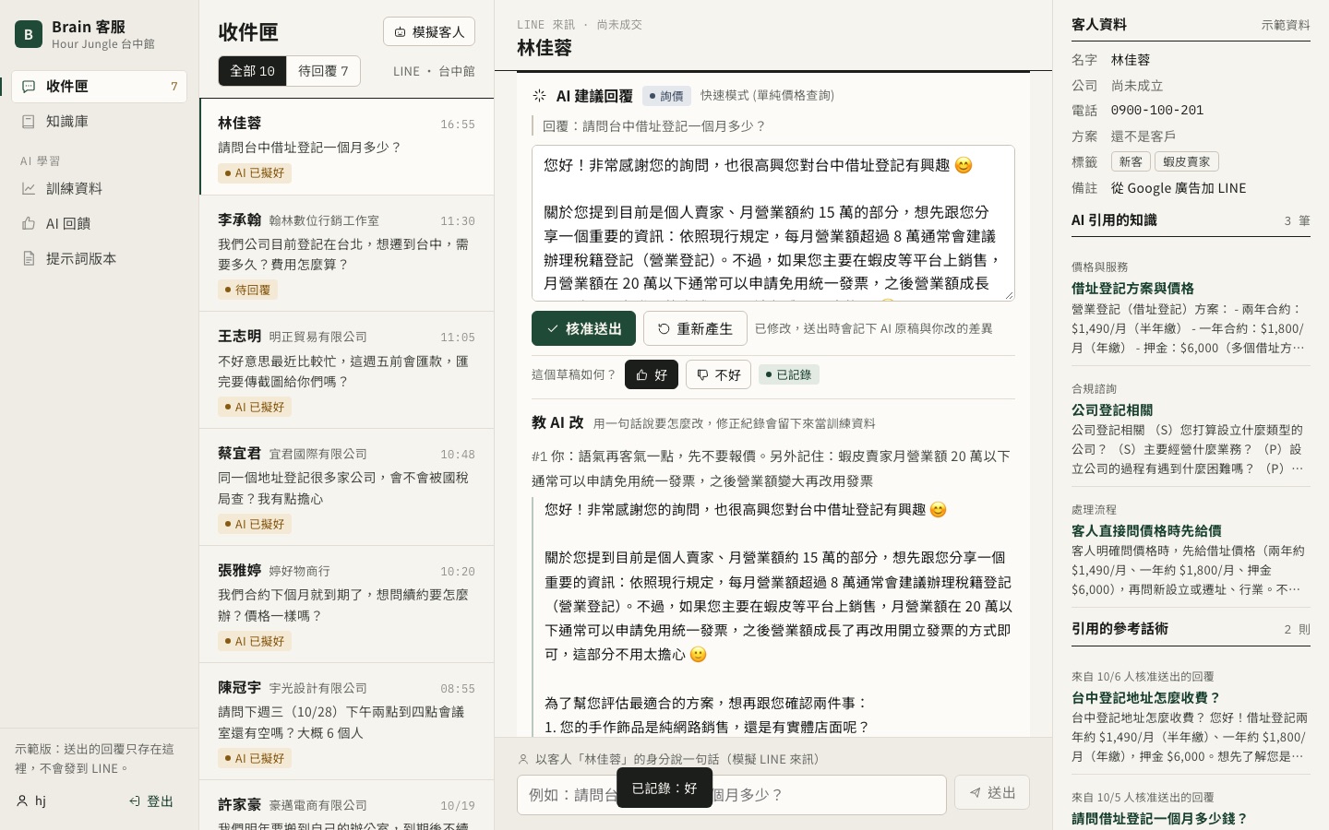Open the 收件匣 inbox sidebar item
Viewport: 1329px width, 830px height.
100,87
